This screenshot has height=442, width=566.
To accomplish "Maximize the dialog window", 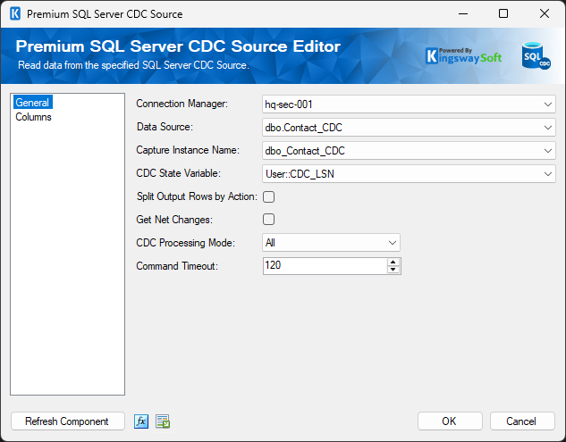I will click(503, 14).
